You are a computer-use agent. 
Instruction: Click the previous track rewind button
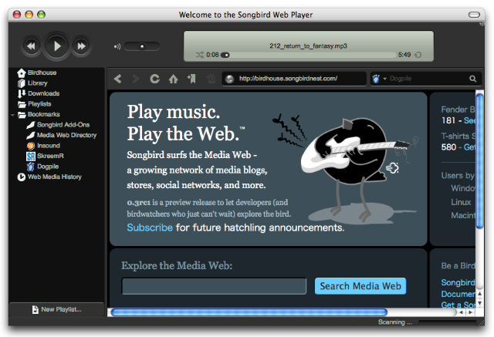tap(31, 46)
